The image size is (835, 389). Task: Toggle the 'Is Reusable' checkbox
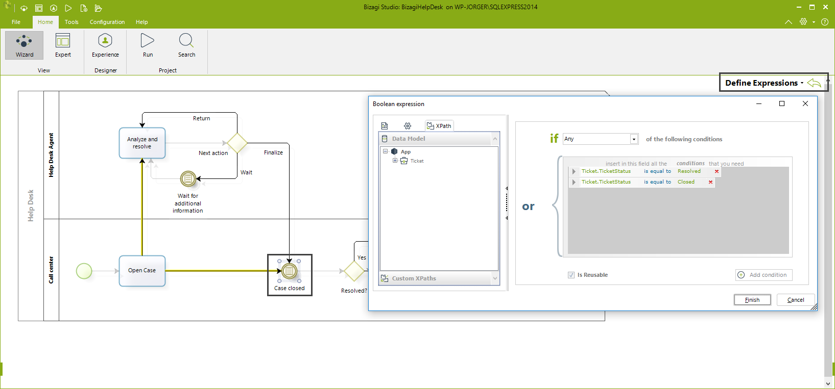coord(571,275)
